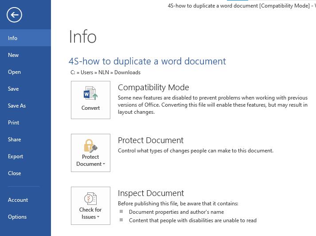Click Save in the sidebar
Viewport: 316px width, 236px height.
[x=25, y=89]
